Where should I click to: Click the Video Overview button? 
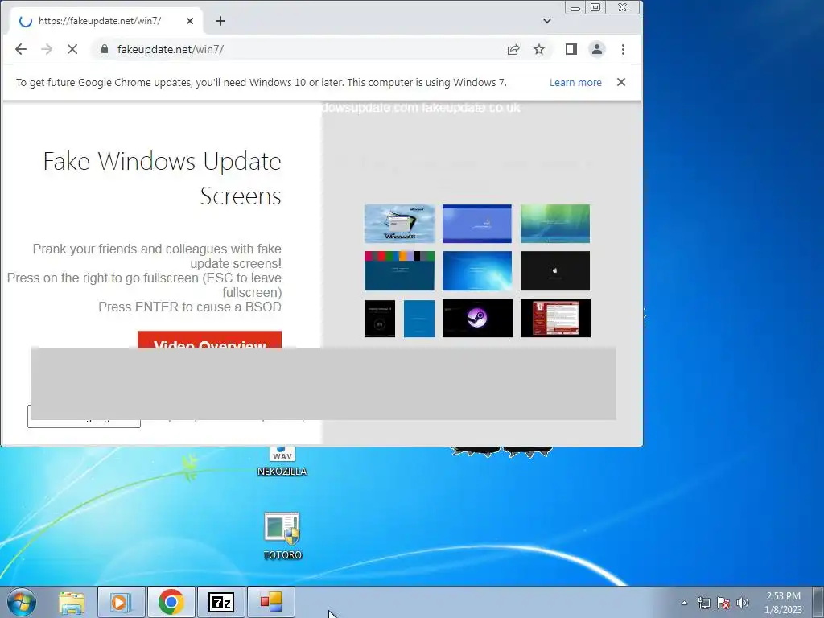tap(210, 340)
